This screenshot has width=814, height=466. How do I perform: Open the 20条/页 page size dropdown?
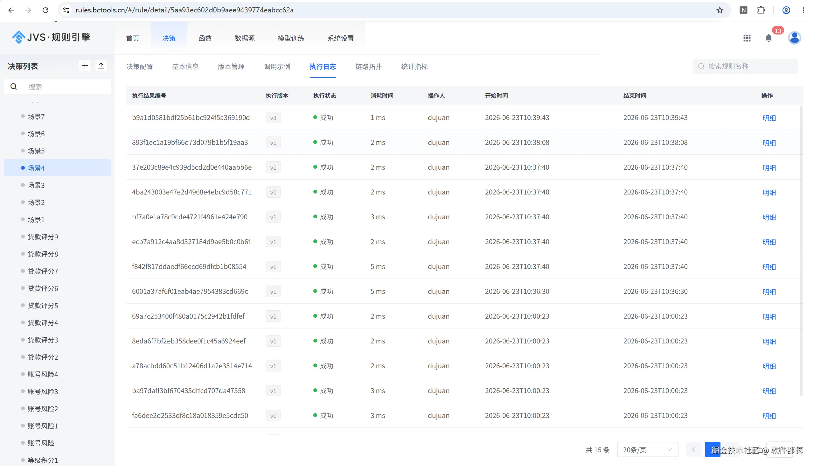coord(647,449)
